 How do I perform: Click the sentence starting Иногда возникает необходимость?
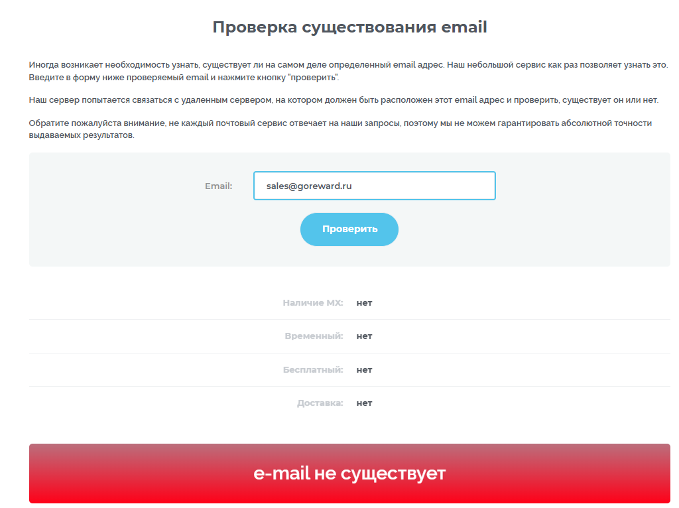tap(237, 65)
